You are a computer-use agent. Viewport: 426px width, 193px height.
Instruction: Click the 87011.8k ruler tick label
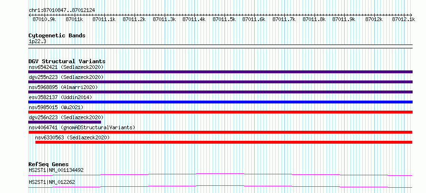point(314,19)
